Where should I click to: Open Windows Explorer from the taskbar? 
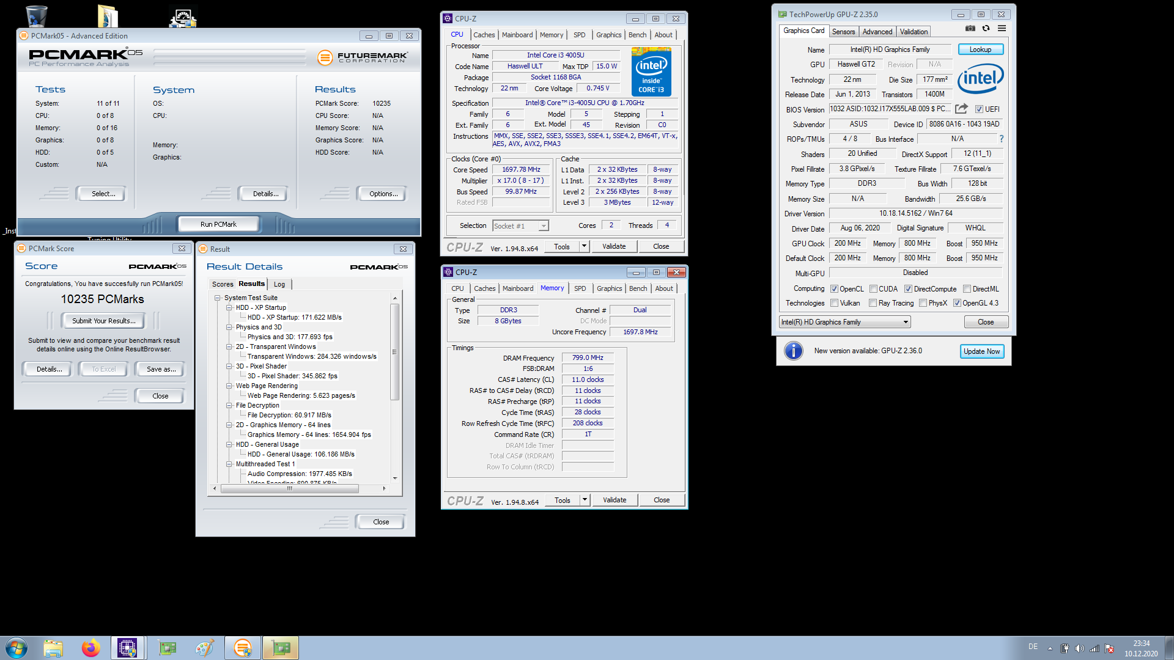click(x=53, y=648)
